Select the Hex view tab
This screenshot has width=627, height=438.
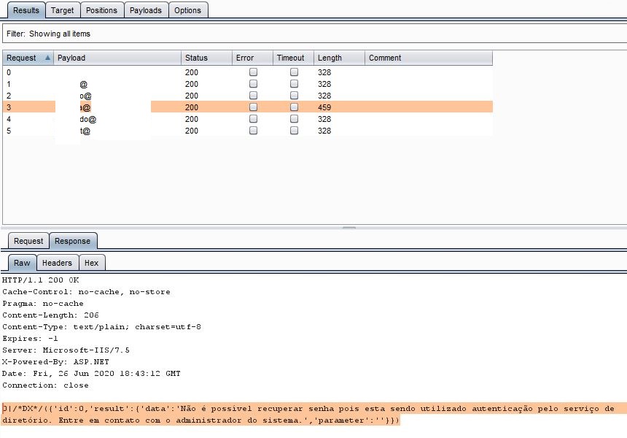(91, 263)
